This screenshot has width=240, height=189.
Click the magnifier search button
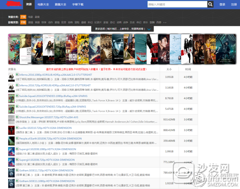tap(210, 4)
